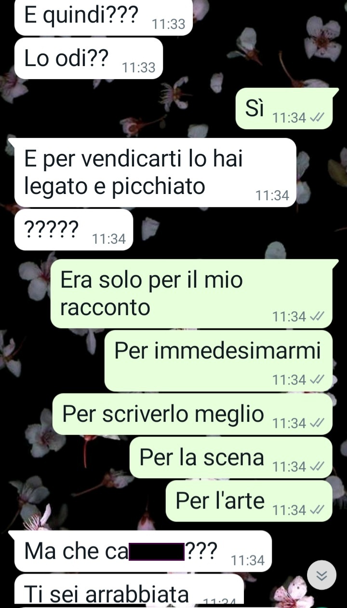The image size is (347, 608).
Task: Tap the '?????' message bubble
Action: (74, 230)
